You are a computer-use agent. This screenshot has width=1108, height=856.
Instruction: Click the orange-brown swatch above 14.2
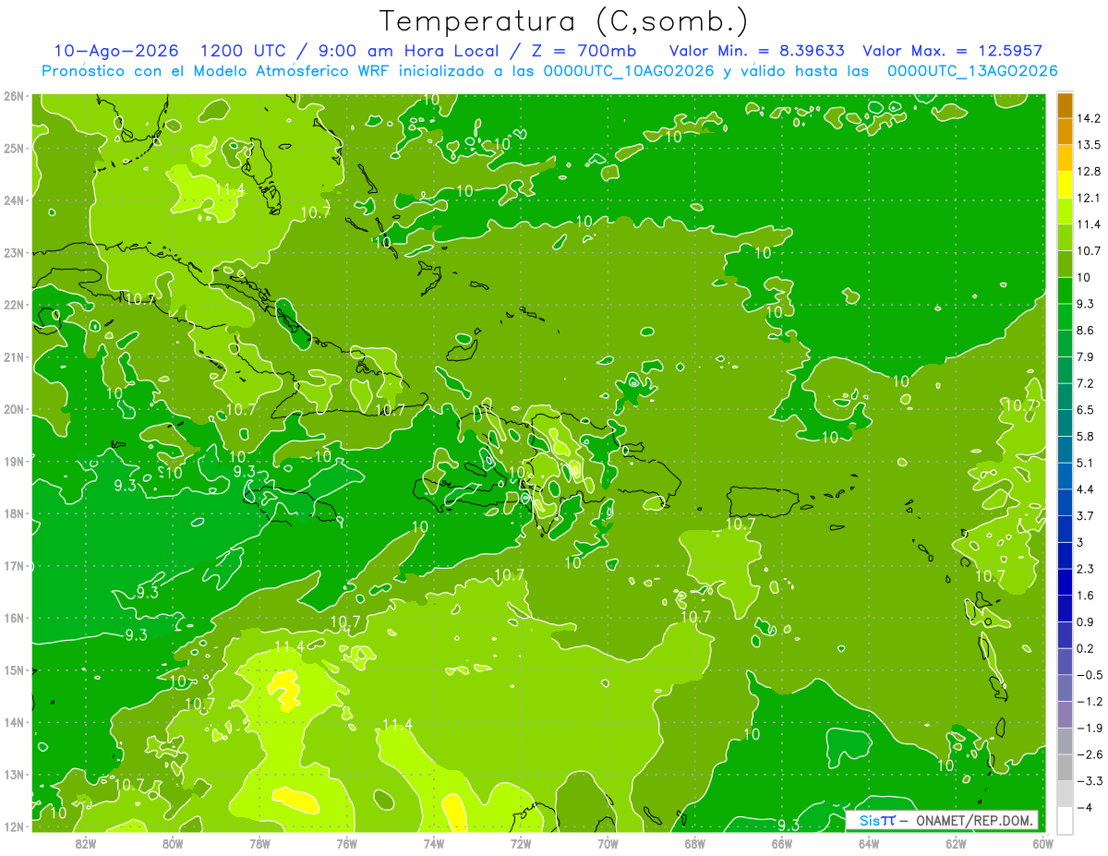pyautogui.click(x=1065, y=105)
